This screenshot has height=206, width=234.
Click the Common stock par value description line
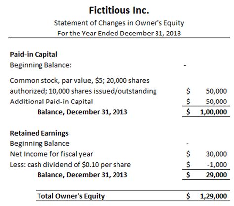click(79, 81)
